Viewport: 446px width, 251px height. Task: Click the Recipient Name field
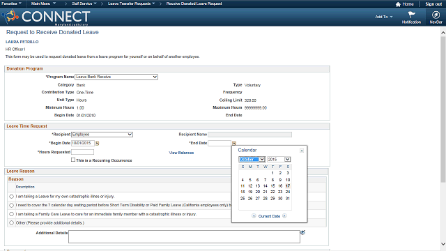pyautogui.click(x=249, y=135)
